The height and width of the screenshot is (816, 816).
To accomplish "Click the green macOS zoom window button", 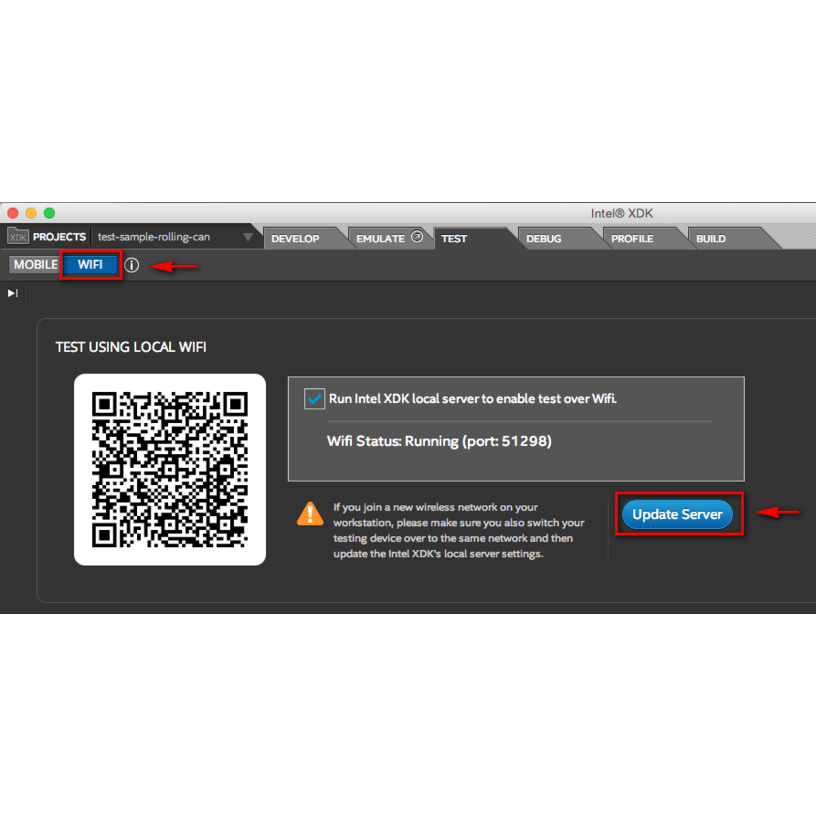I will (49, 213).
